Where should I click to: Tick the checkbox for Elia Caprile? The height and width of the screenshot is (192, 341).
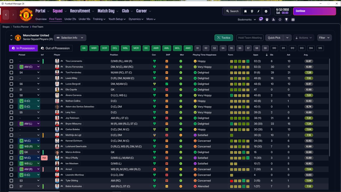pyautogui.click(x=11, y=90)
